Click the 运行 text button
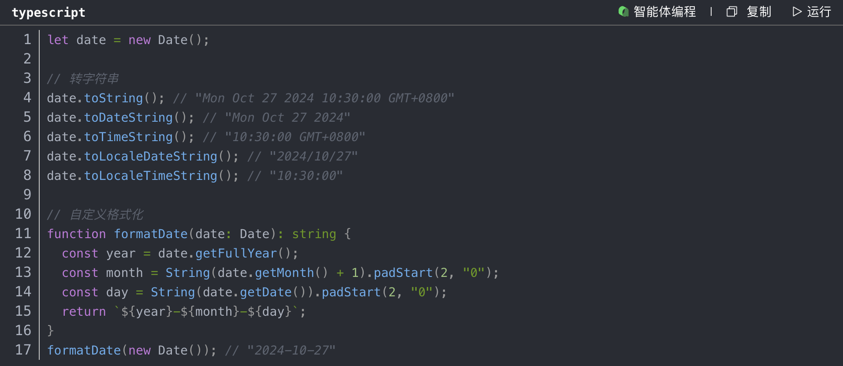Image resolution: width=843 pixels, height=366 pixels. point(819,11)
